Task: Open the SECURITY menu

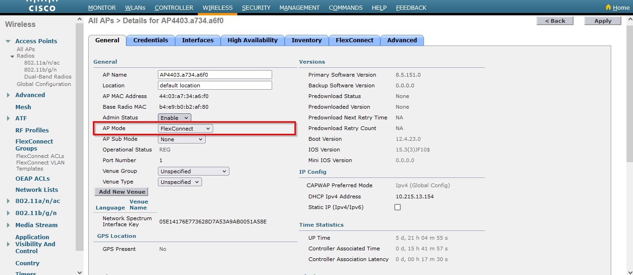Action: click(x=256, y=8)
